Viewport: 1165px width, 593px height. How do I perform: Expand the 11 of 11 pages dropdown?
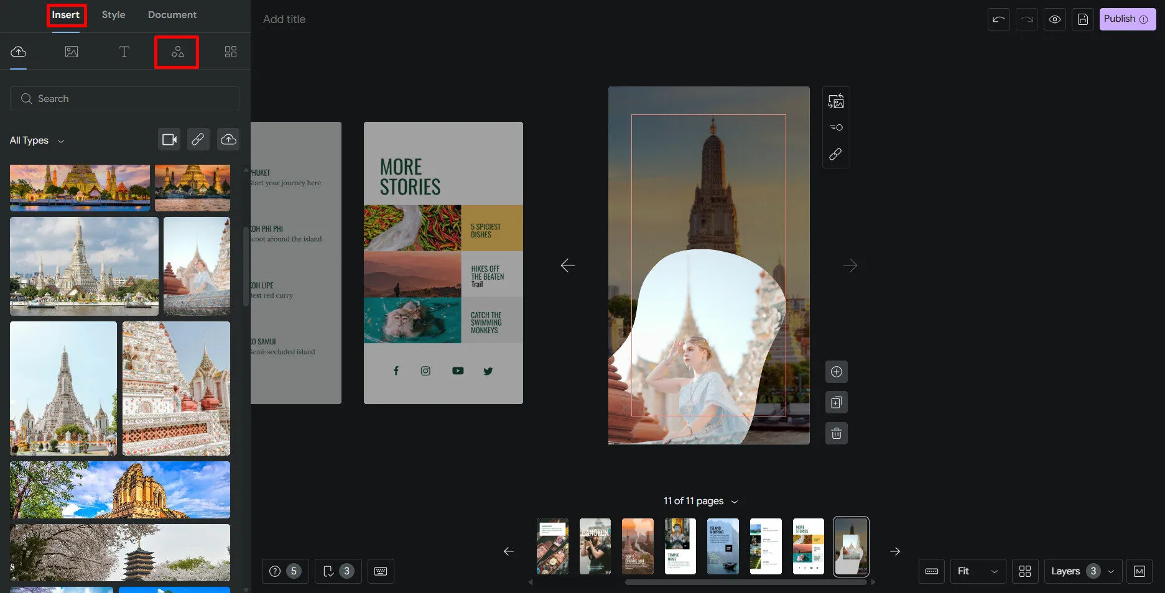tap(700, 501)
